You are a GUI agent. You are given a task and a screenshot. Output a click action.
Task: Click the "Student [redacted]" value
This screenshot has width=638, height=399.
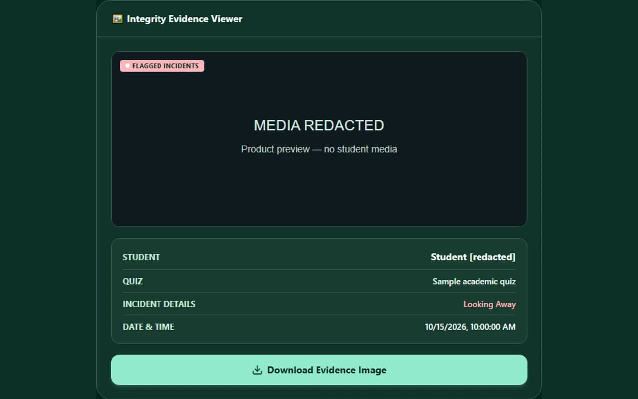pyautogui.click(x=473, y=257)
